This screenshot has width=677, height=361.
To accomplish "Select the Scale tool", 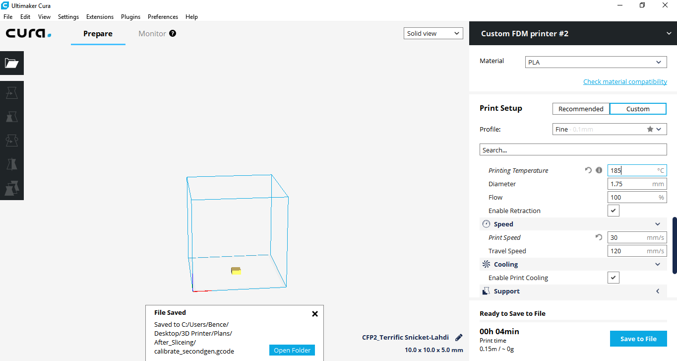I will (x=11, y=117).
